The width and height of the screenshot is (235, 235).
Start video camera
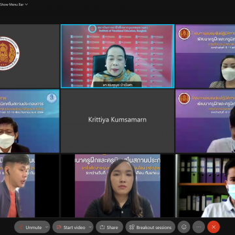pos(70,227)
